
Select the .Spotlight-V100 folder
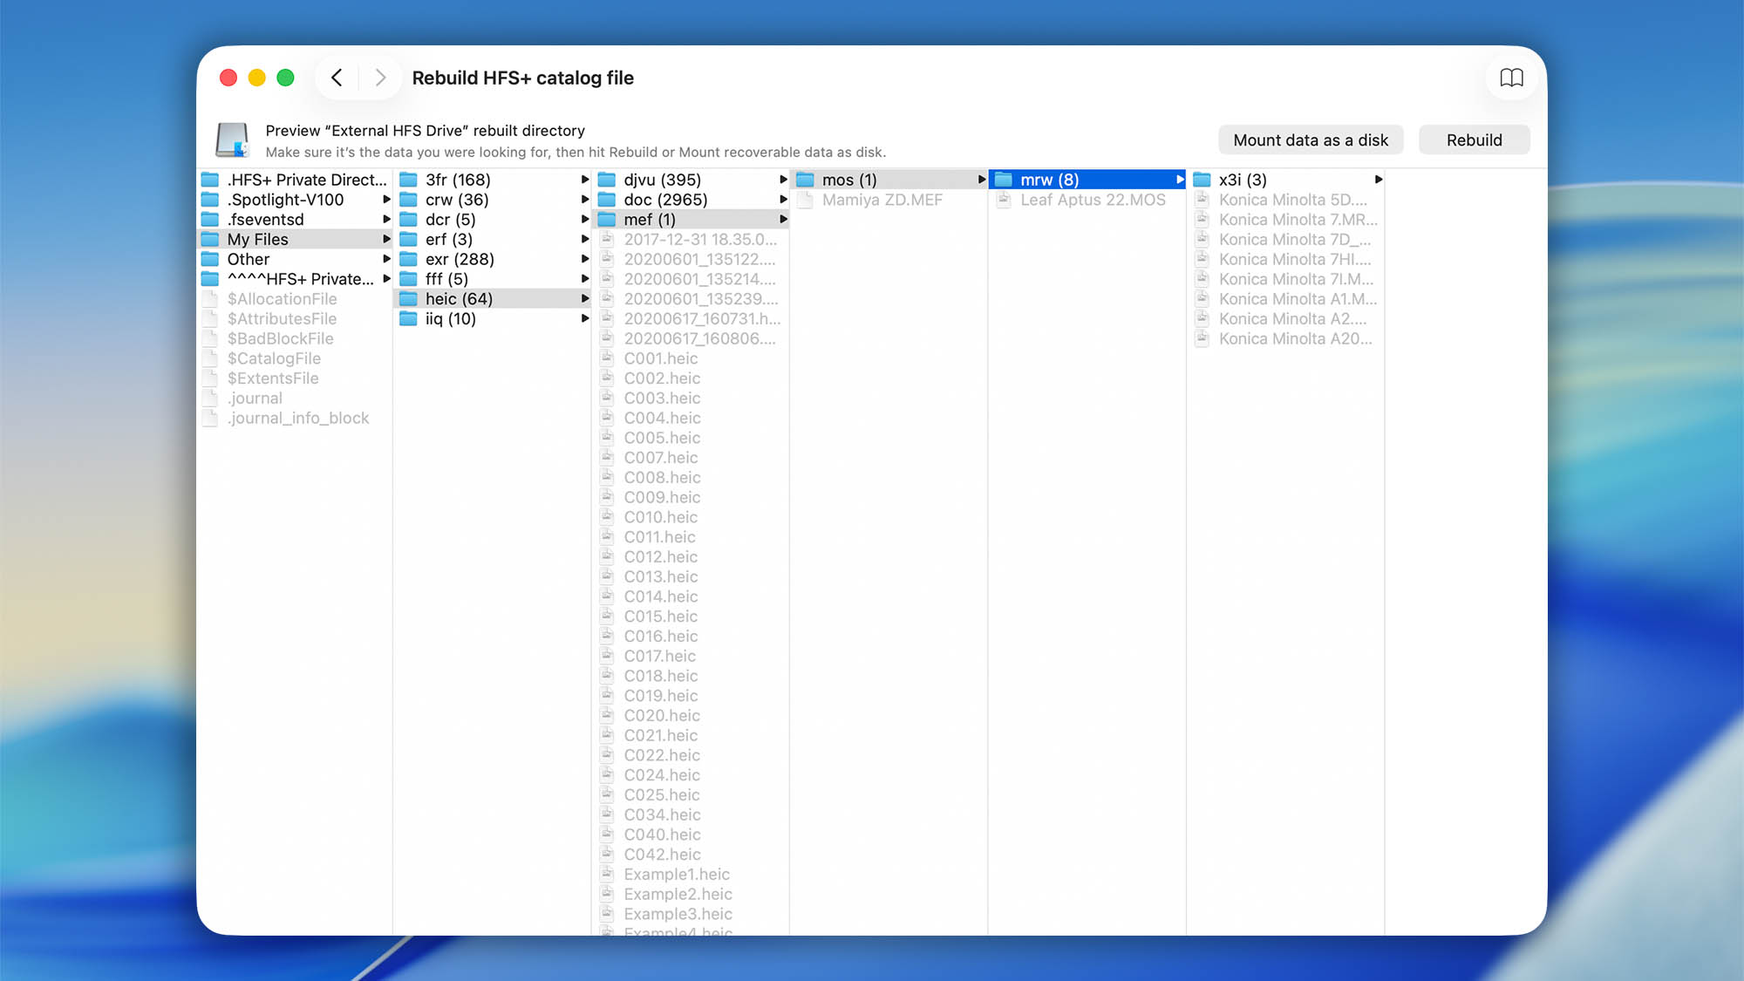pyautogui.click(x=283, y=199)
